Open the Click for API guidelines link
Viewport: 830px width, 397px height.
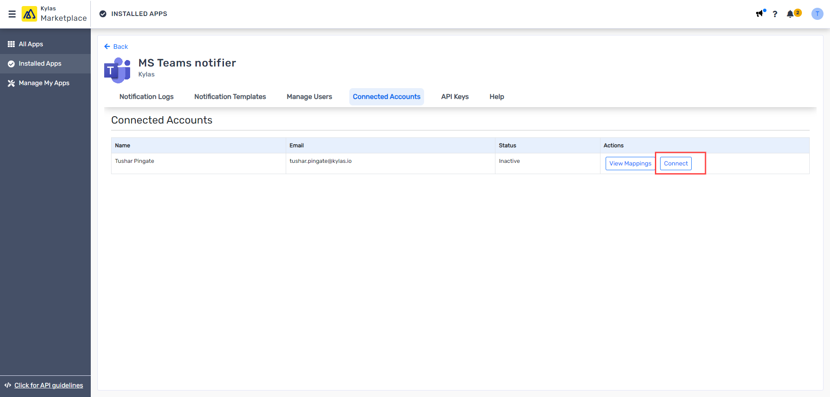48,385
